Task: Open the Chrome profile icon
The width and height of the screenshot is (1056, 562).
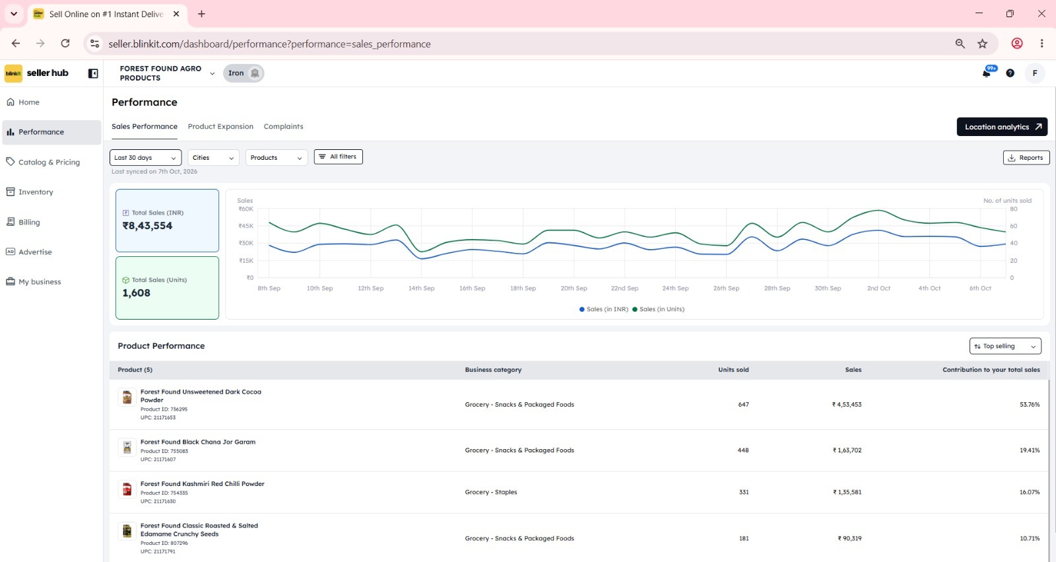Action: click(1017, 44)
